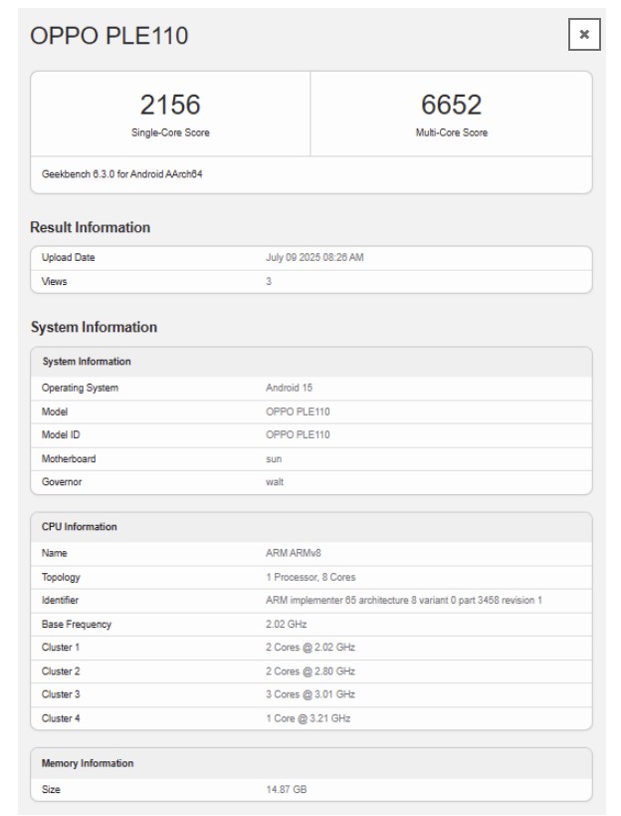
Task: Click the Geekbench 6.3.0 for Android AArch64 text
Action: (121, 174)
